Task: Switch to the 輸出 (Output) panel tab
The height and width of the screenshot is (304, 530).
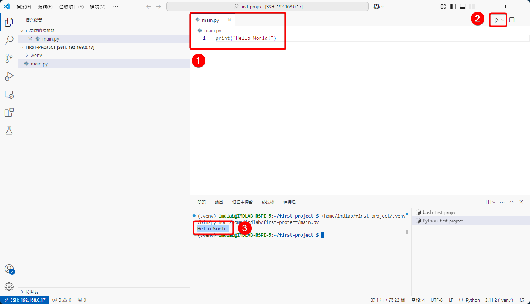Action: click(219, 202)
